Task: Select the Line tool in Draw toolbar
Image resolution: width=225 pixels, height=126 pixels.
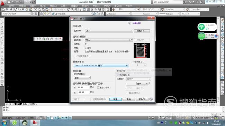Action: [2, 20]
